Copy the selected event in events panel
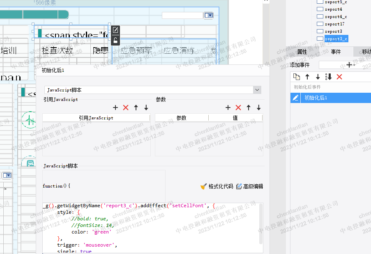The image size is (371, 254). pyautogui.click(x=297, y=77)
